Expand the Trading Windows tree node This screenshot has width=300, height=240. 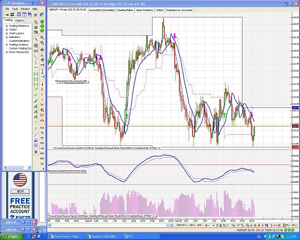coord(7,26)
